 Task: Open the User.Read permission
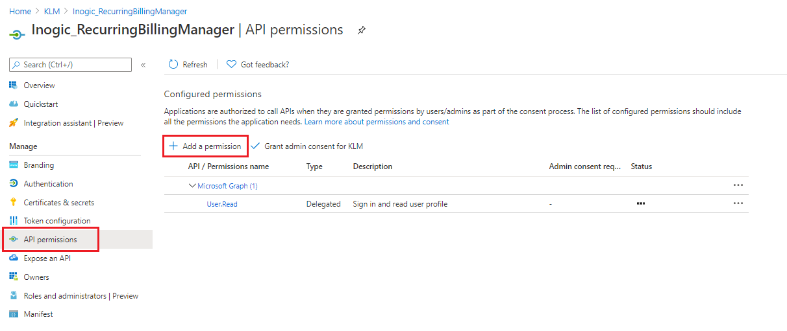[222, 204]
